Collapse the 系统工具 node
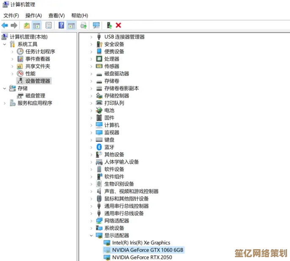The image size is (290, 261). pyautogui.click(x=5, y=44)
